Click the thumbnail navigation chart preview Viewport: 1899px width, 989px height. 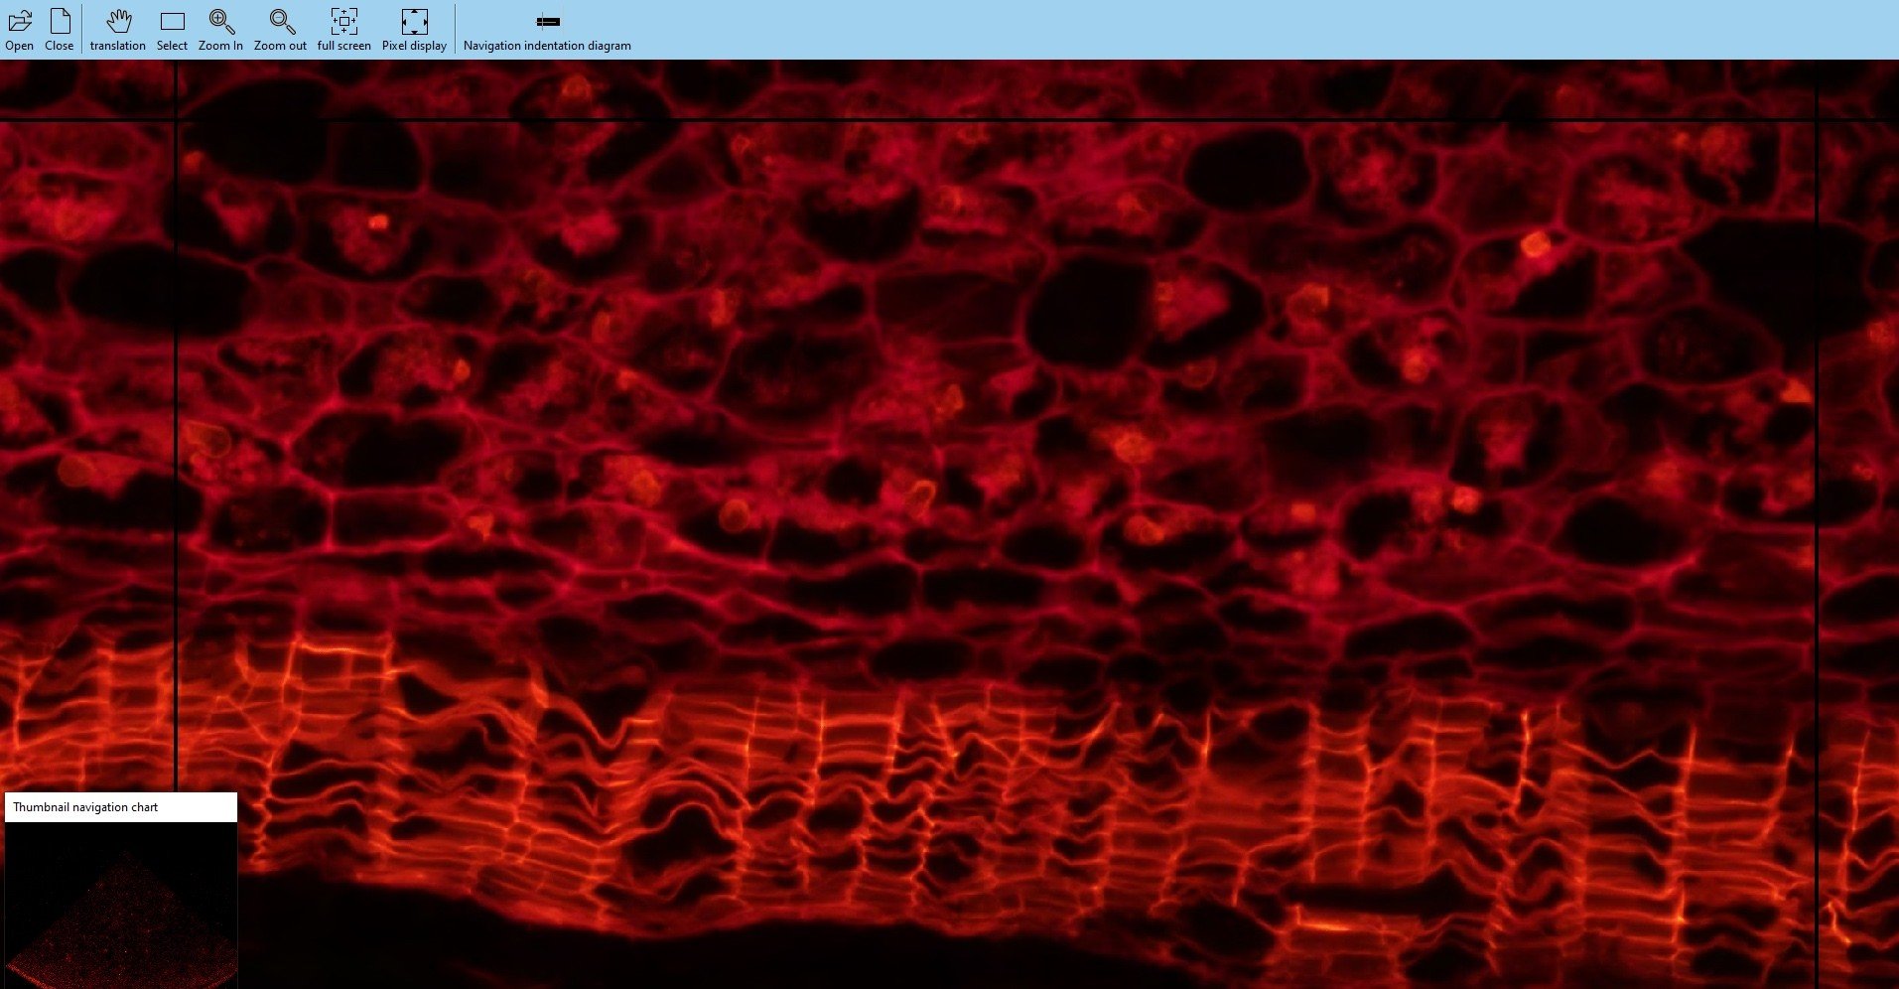[121, 905]
